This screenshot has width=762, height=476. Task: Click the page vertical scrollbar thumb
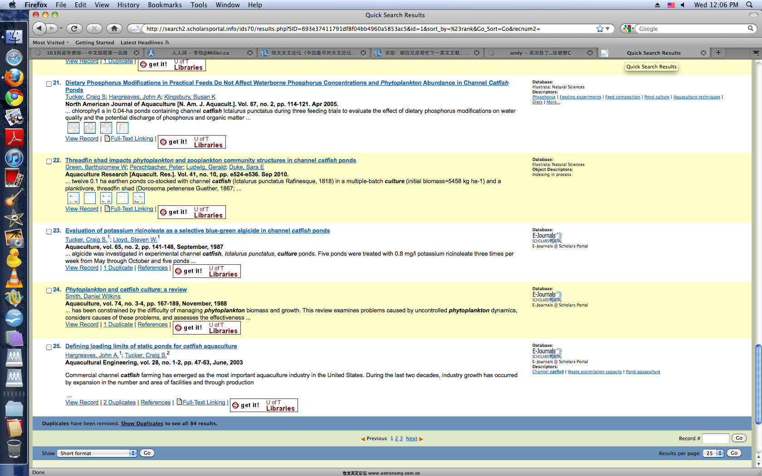pos(758,384)
